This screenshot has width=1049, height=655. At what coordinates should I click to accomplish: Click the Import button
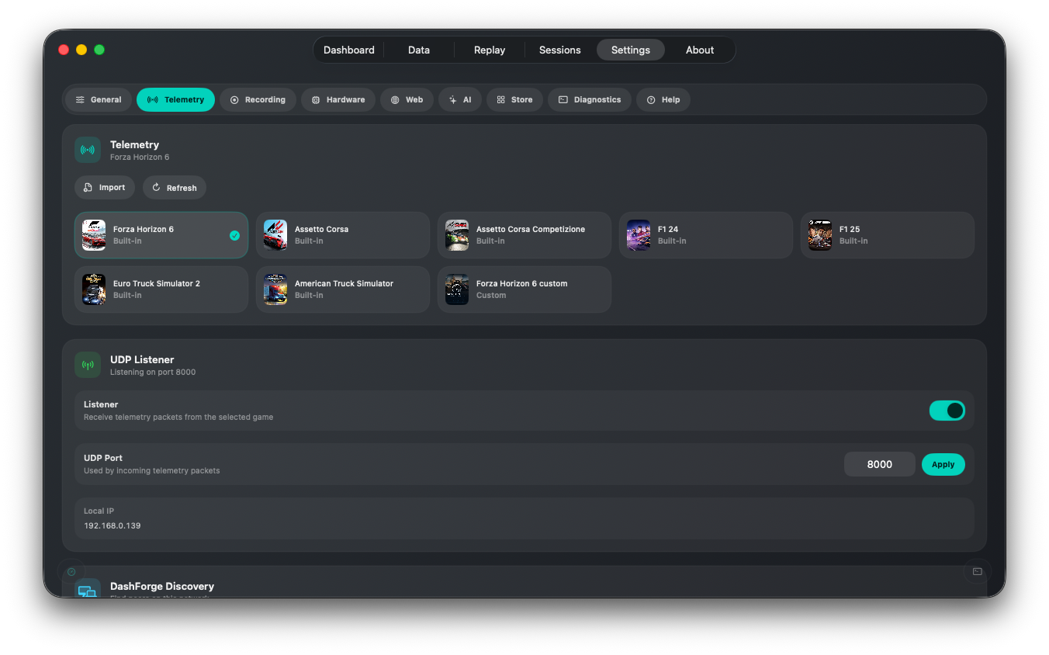(x=105, y=187)
